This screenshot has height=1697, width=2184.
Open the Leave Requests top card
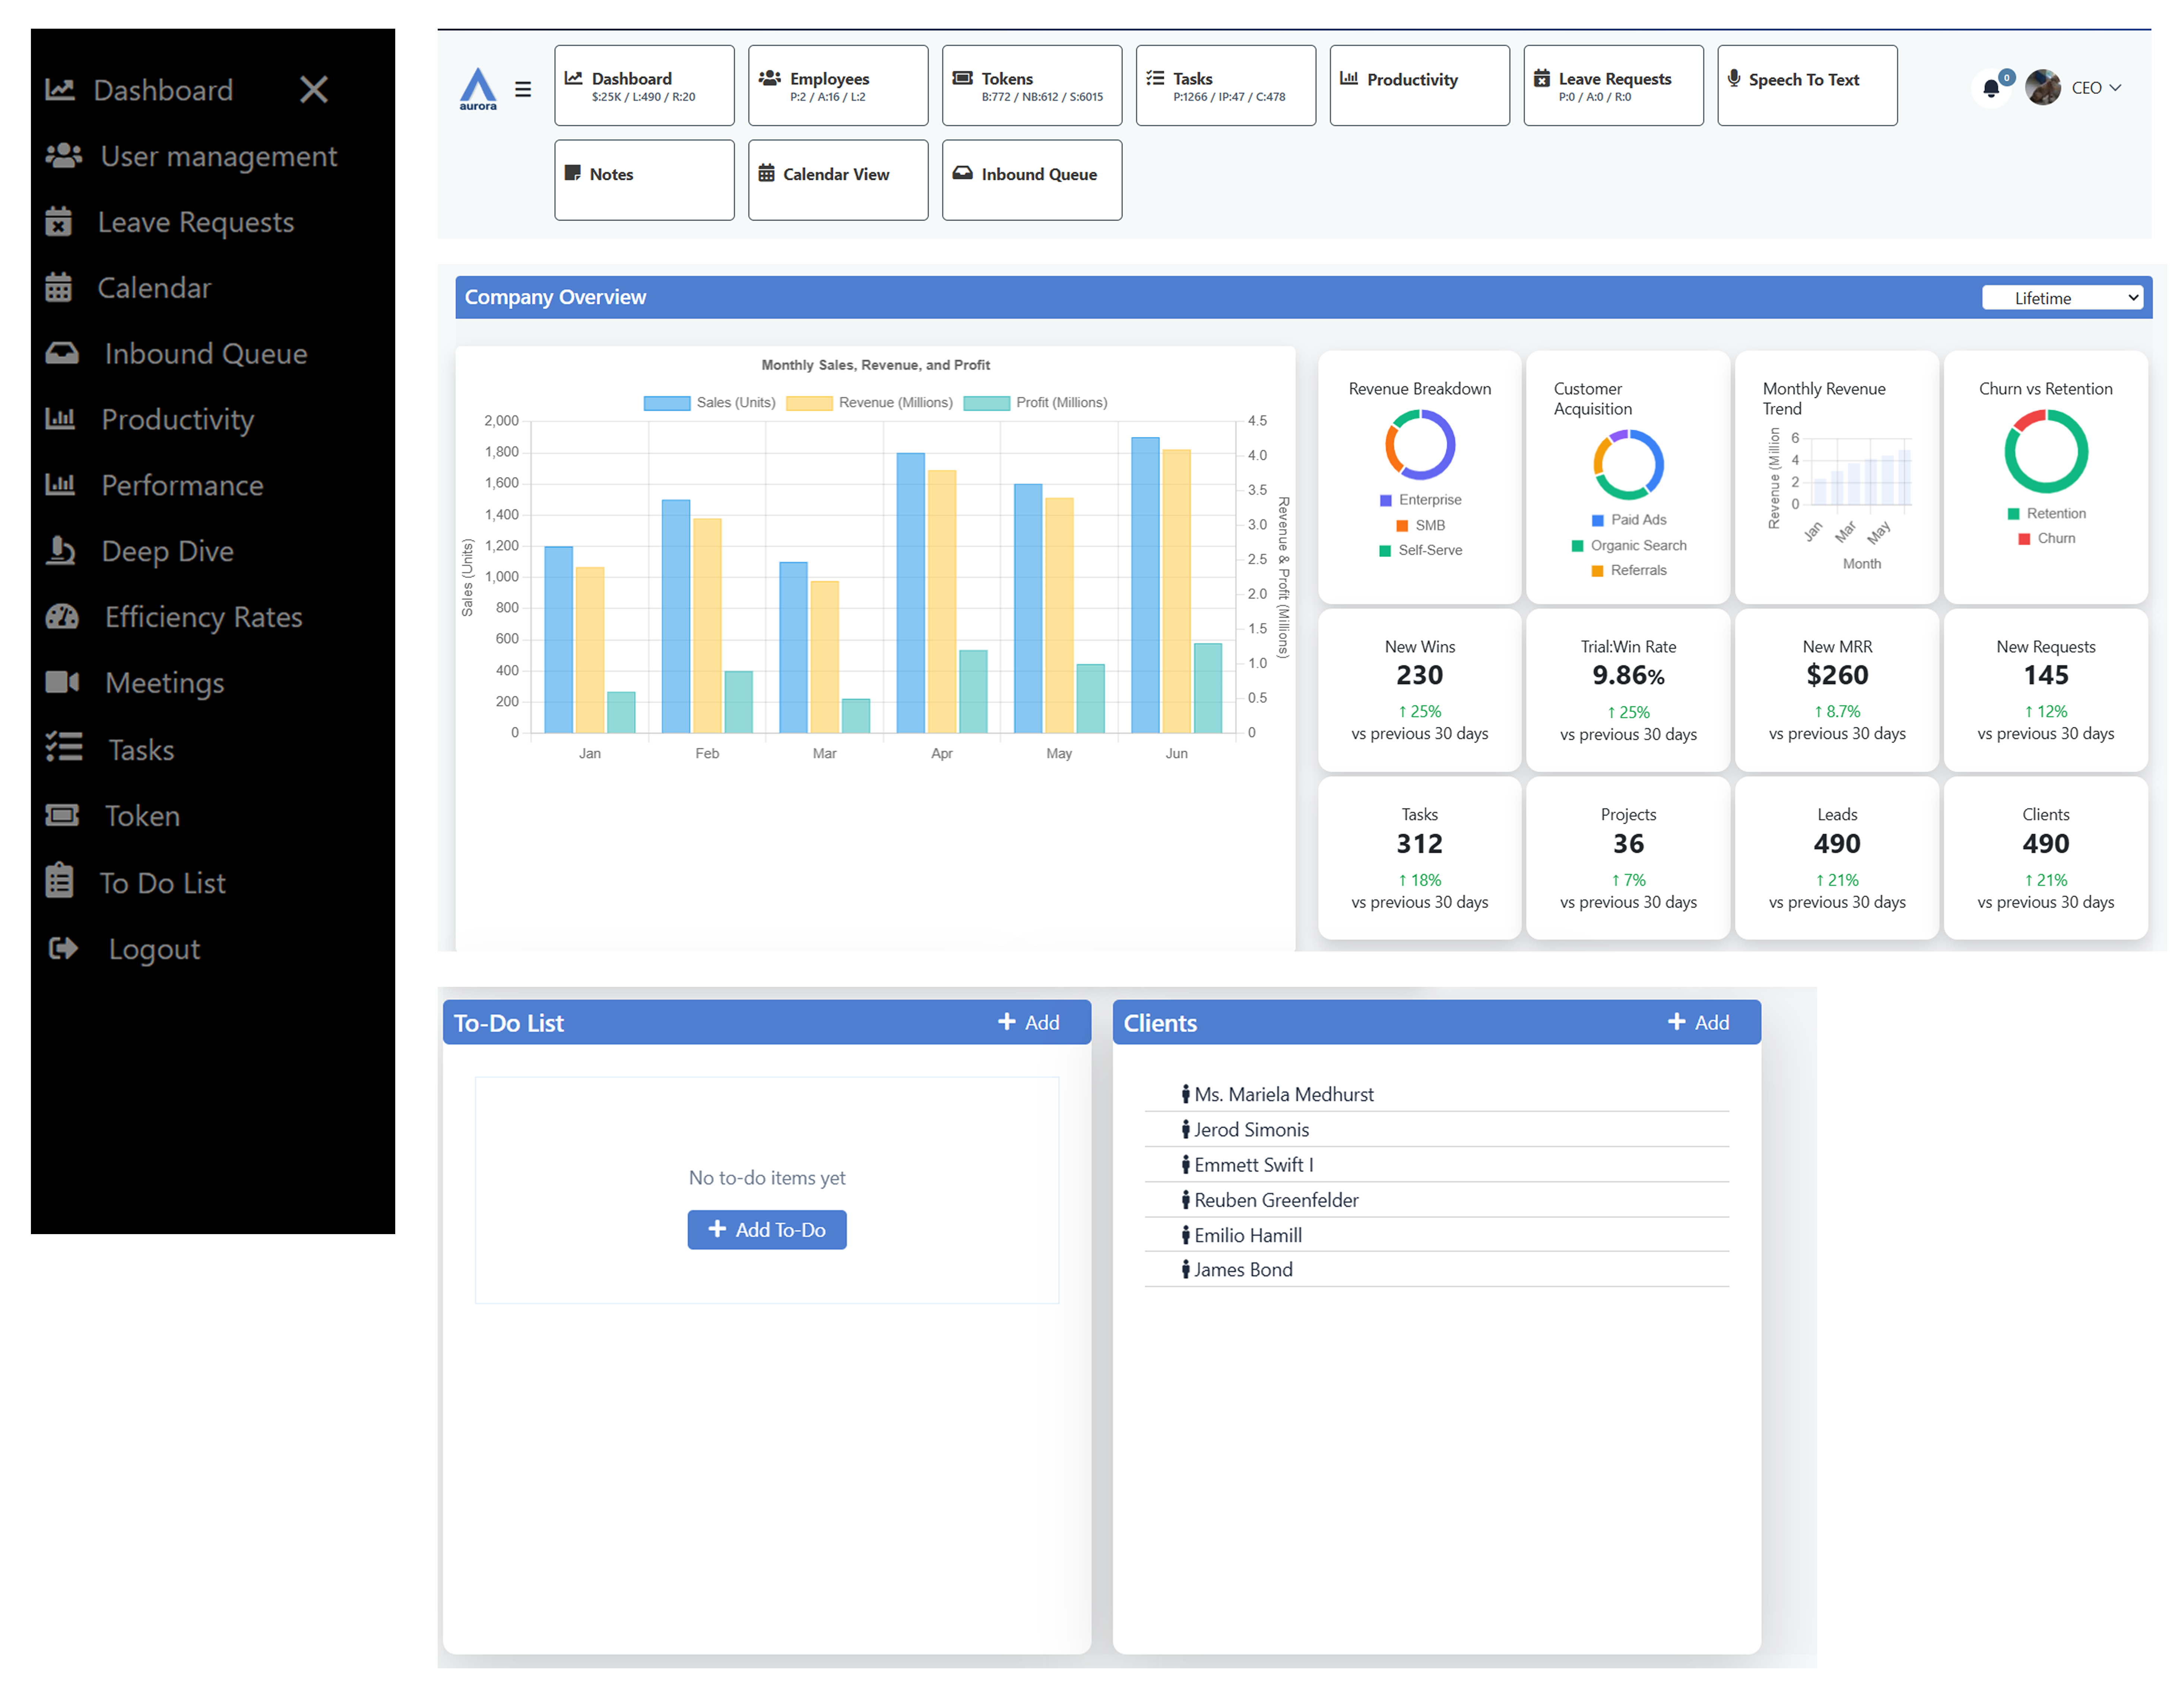tap(1614, 85)
